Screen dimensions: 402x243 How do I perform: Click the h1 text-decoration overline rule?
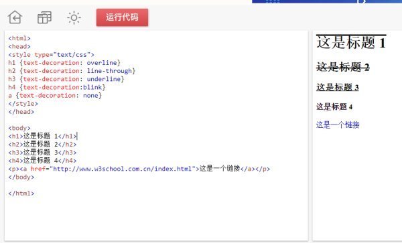tap(64, 63)
